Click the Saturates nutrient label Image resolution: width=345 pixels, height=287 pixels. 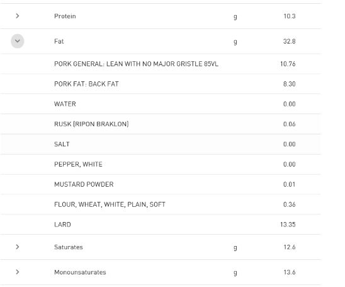coord(69,247)
